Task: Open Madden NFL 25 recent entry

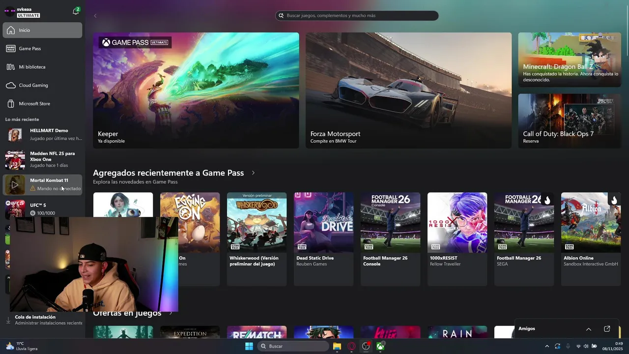Action: 42,159
